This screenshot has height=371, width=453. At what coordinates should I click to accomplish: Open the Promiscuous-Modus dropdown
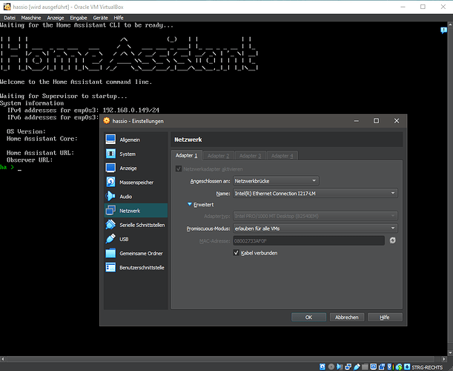click(x=315, y=228)
